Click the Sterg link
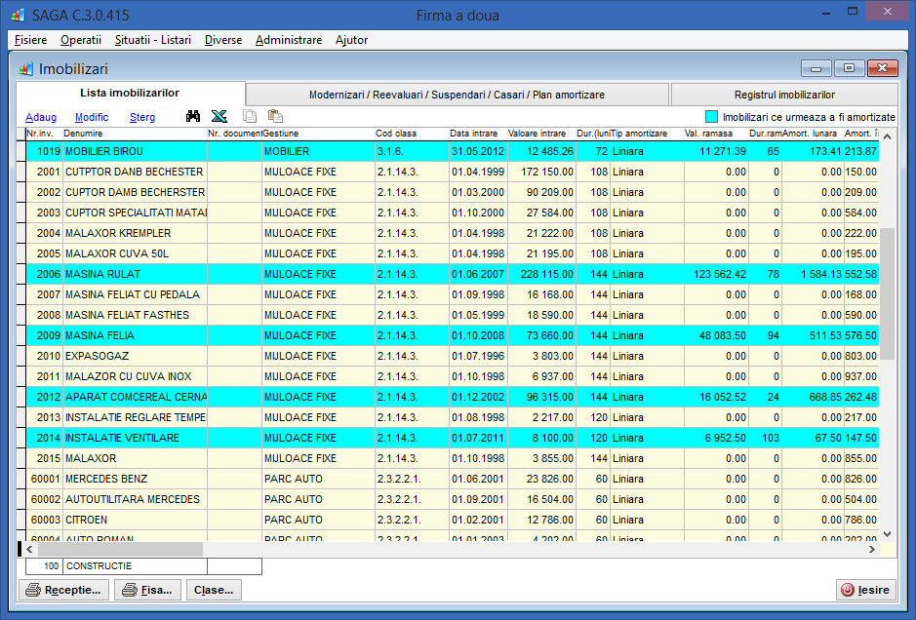916x620 pixels. coord(142,117)
